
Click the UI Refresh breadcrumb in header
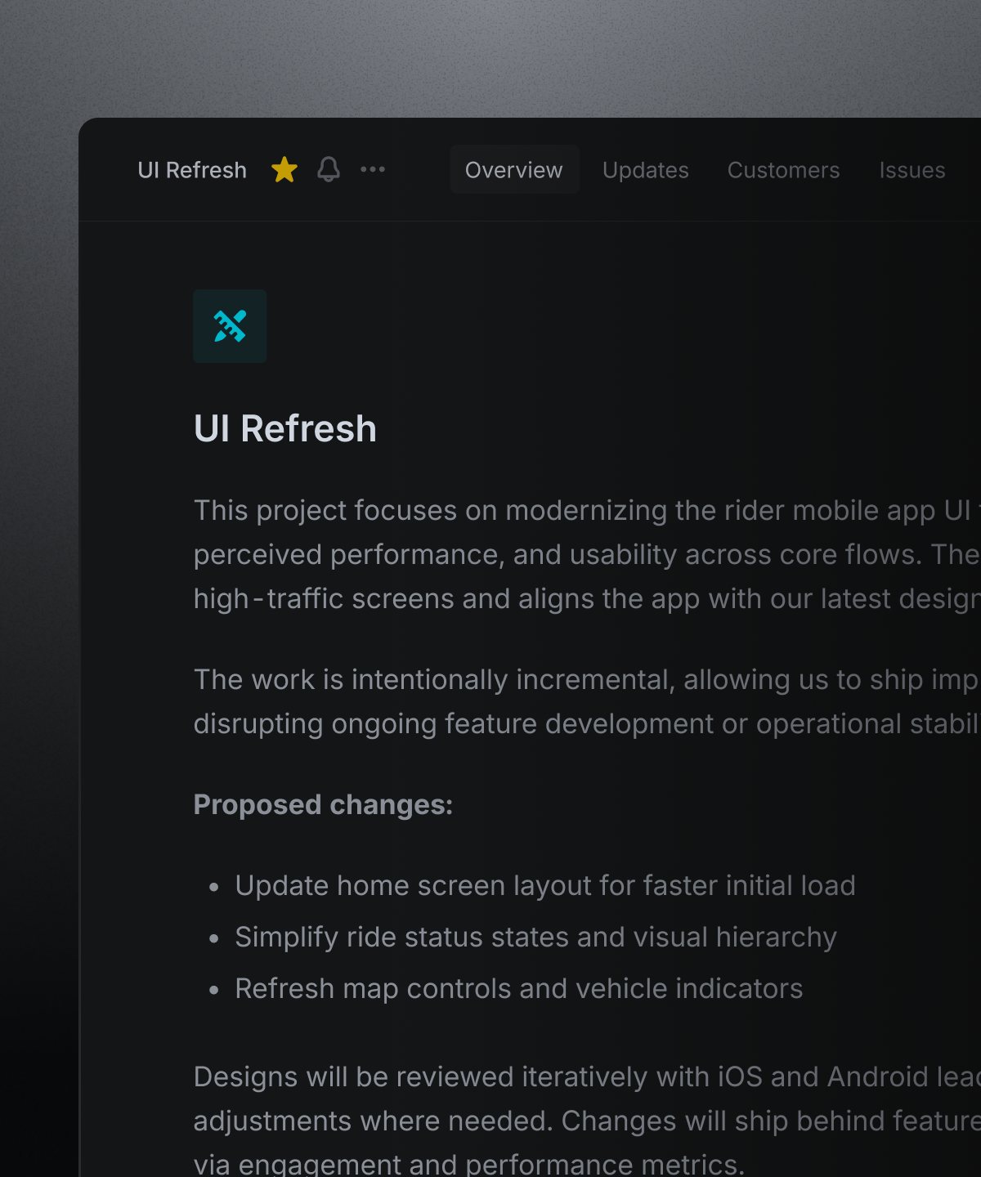pos(192,170)
